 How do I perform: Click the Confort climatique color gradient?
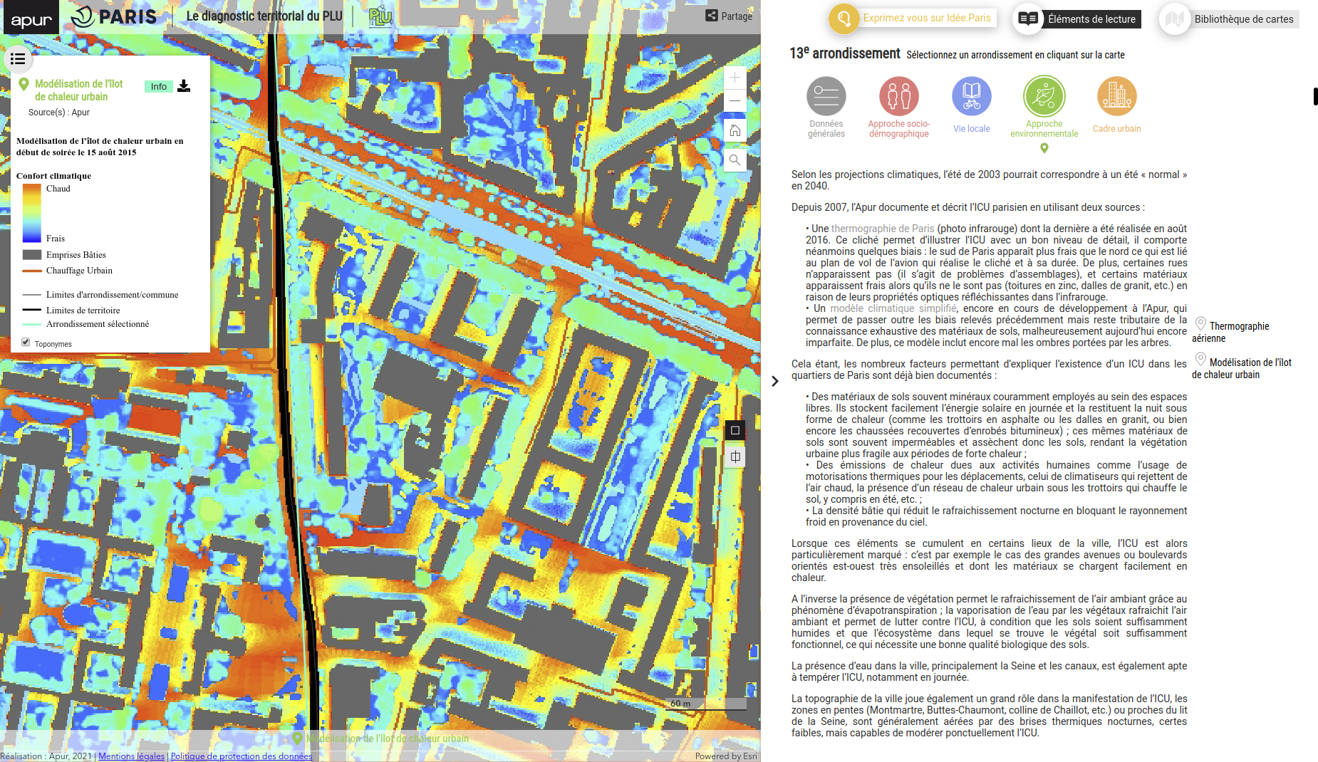(32, 213)
